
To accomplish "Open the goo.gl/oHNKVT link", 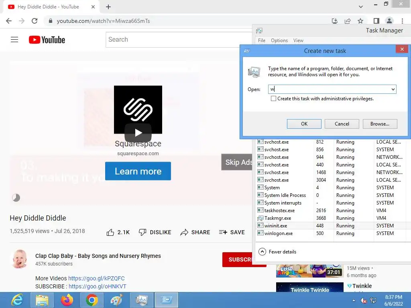I will pyautogui.click(x=98, y=286).
